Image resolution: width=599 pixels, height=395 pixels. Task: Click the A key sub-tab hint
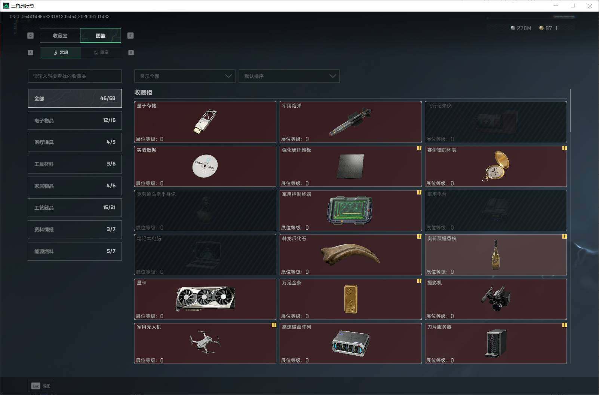31,53
